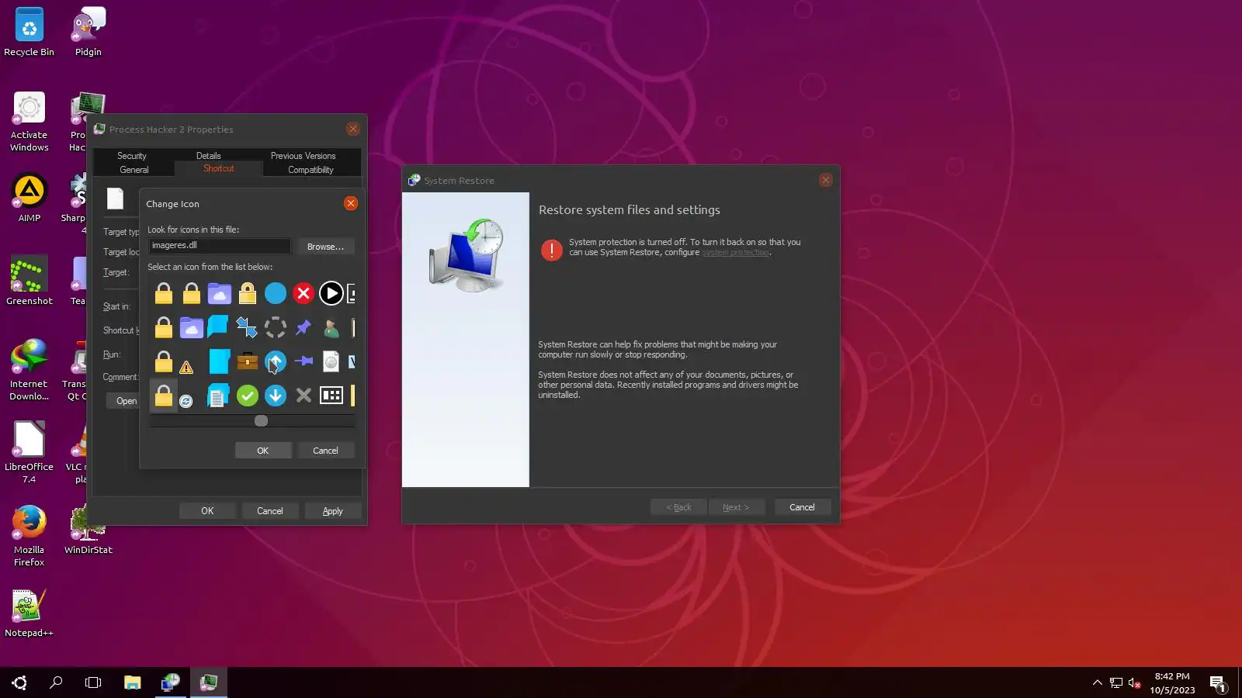Cancel the Change Icon dialog

pos(325,451)
